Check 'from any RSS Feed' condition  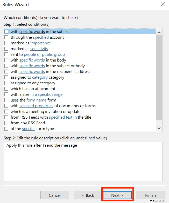click(x=6, y=123)
